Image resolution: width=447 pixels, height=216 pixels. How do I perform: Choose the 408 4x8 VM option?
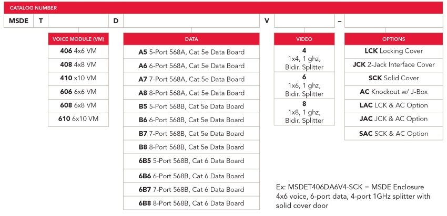(x=78, y=64)
